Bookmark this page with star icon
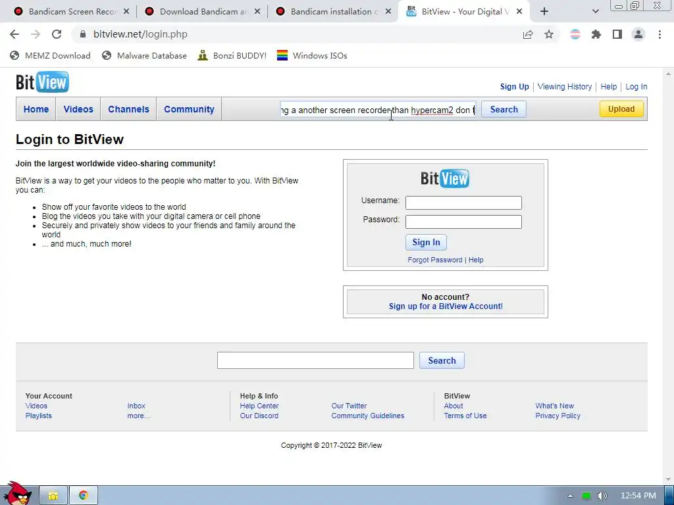The width and height of the screenshot is (674, 505). click(549, 34)
